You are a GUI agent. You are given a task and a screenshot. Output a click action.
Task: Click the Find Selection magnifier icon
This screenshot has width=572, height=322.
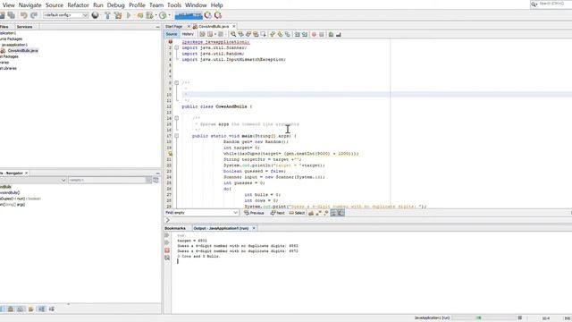(x=233, y=34)
